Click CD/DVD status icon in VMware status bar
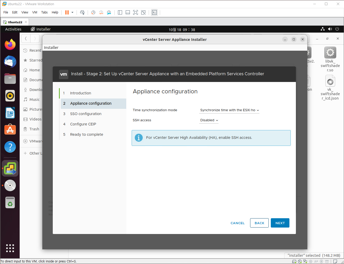This screenshot has width=344, height=264. coord(300,261)
